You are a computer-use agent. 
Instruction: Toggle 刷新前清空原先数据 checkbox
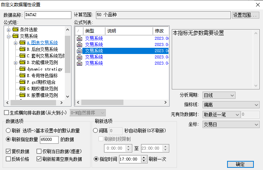39,159
